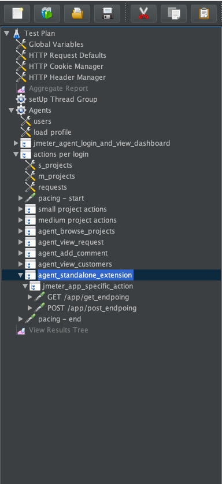The image size is (222, 484).
Task: Click the New test plan toolbar icon
Action: 17,13
